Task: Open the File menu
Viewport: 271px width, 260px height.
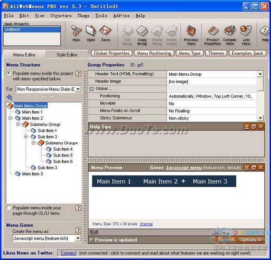Action: click(x=9, y=16)
